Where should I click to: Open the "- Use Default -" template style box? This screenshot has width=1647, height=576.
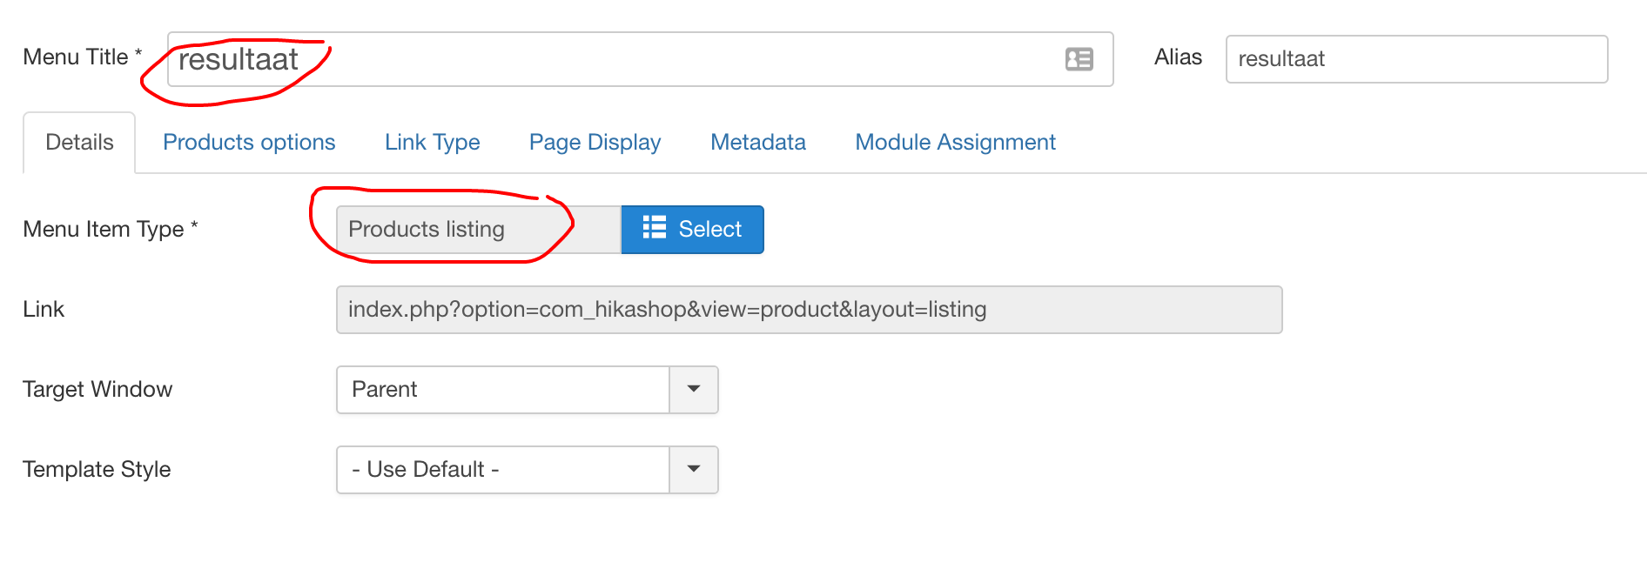pyautogui.click(x=503, y=469)
